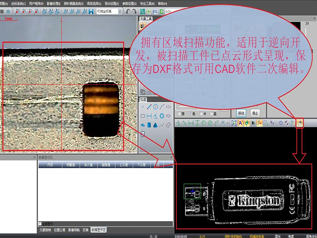
Task: Open the 参数设置 menu
Action: [130, 4]
